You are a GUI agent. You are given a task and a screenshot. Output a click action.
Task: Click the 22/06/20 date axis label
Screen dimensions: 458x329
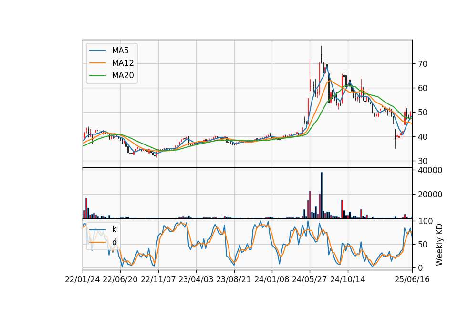click(x=120, y=279)
